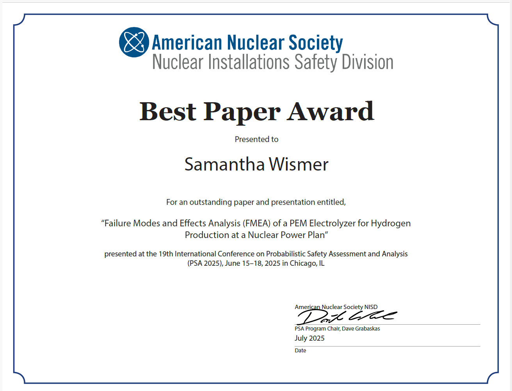Click the bottom-left decorative border corner

point(20,377)
